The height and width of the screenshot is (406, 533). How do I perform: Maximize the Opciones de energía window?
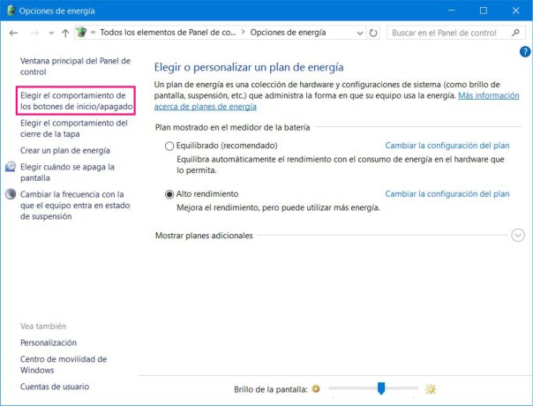point(484,11)
